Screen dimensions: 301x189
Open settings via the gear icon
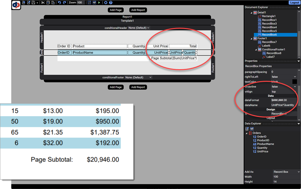pos(106,3)
